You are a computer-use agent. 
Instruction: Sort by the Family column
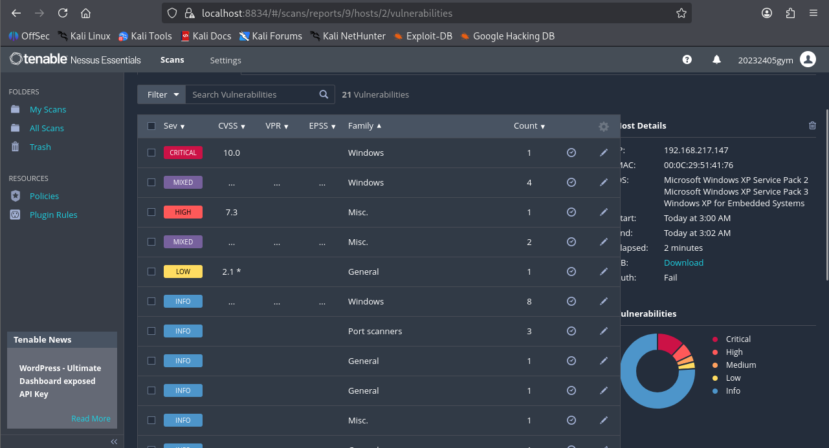tap(364, 126)
